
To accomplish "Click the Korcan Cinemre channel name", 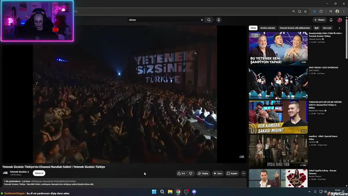I will tap(315, 176).
